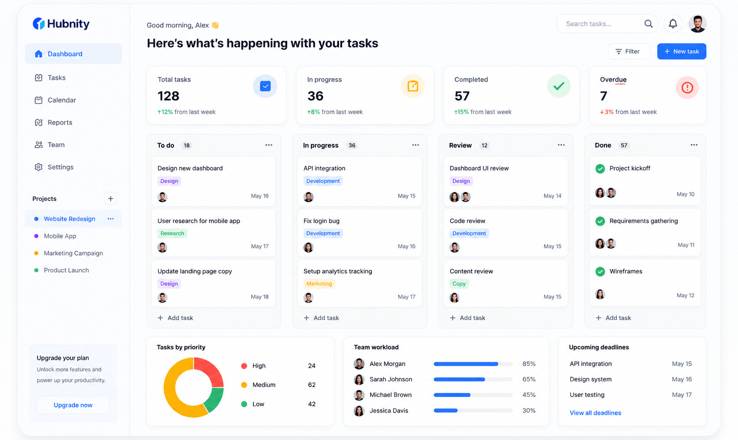Viewport: 738px width, 440px height.
Task: Open the Reports sidebar icon
Action: [39, 122]
